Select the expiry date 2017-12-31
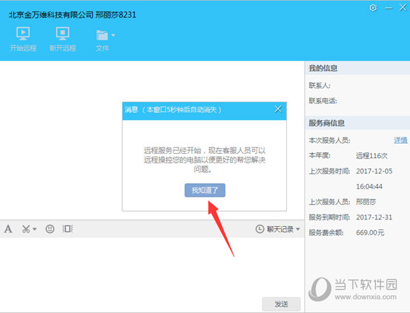Image resolution: width=410 pixels, height=313 pixels. click(374, 217)
